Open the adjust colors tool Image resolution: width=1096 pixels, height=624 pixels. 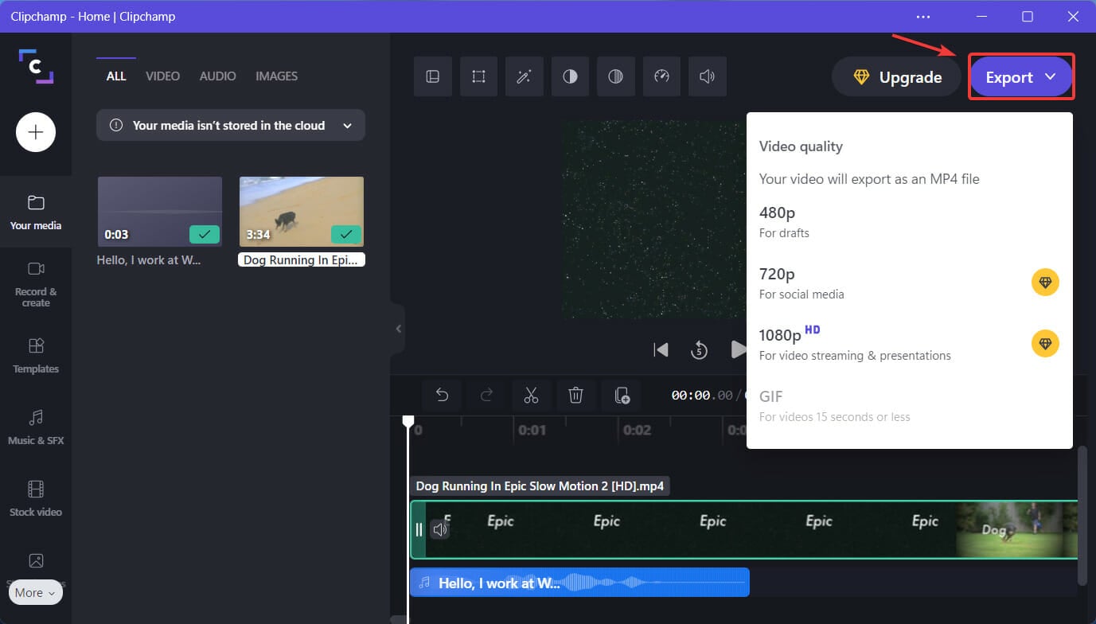tap(570, 76)
